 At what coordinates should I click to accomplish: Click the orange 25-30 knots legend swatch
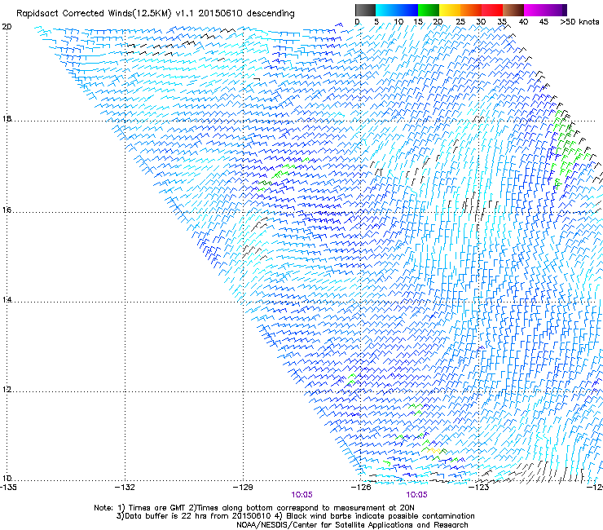pos(471,10)
